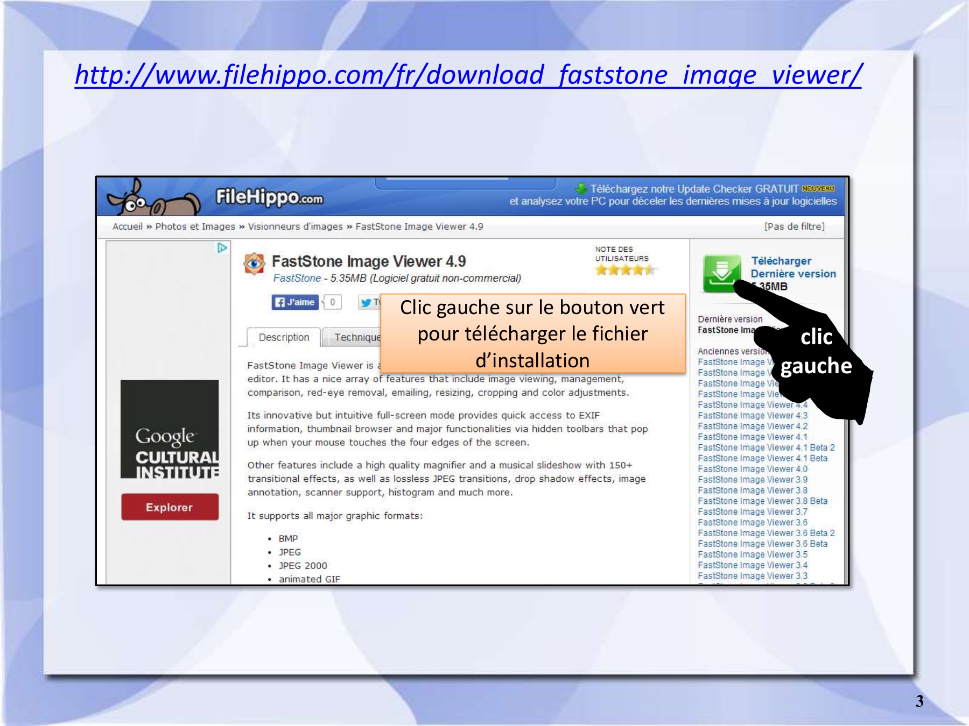This screenshot has width=969, height=726.
Task: Open Photos et Images breadcrumb
Action: point(195,226)
